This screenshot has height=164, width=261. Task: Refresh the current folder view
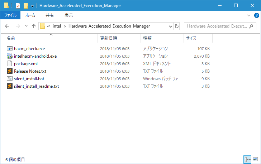(x=176, y=26)
